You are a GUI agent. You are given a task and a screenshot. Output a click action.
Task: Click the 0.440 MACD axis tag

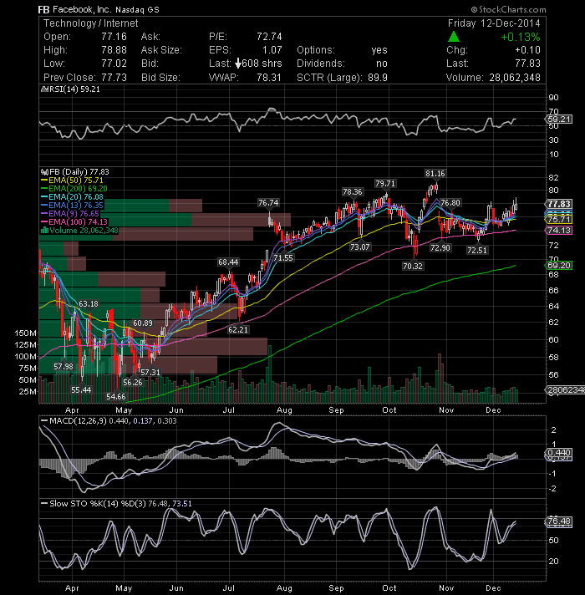click(x=558, y=452)
